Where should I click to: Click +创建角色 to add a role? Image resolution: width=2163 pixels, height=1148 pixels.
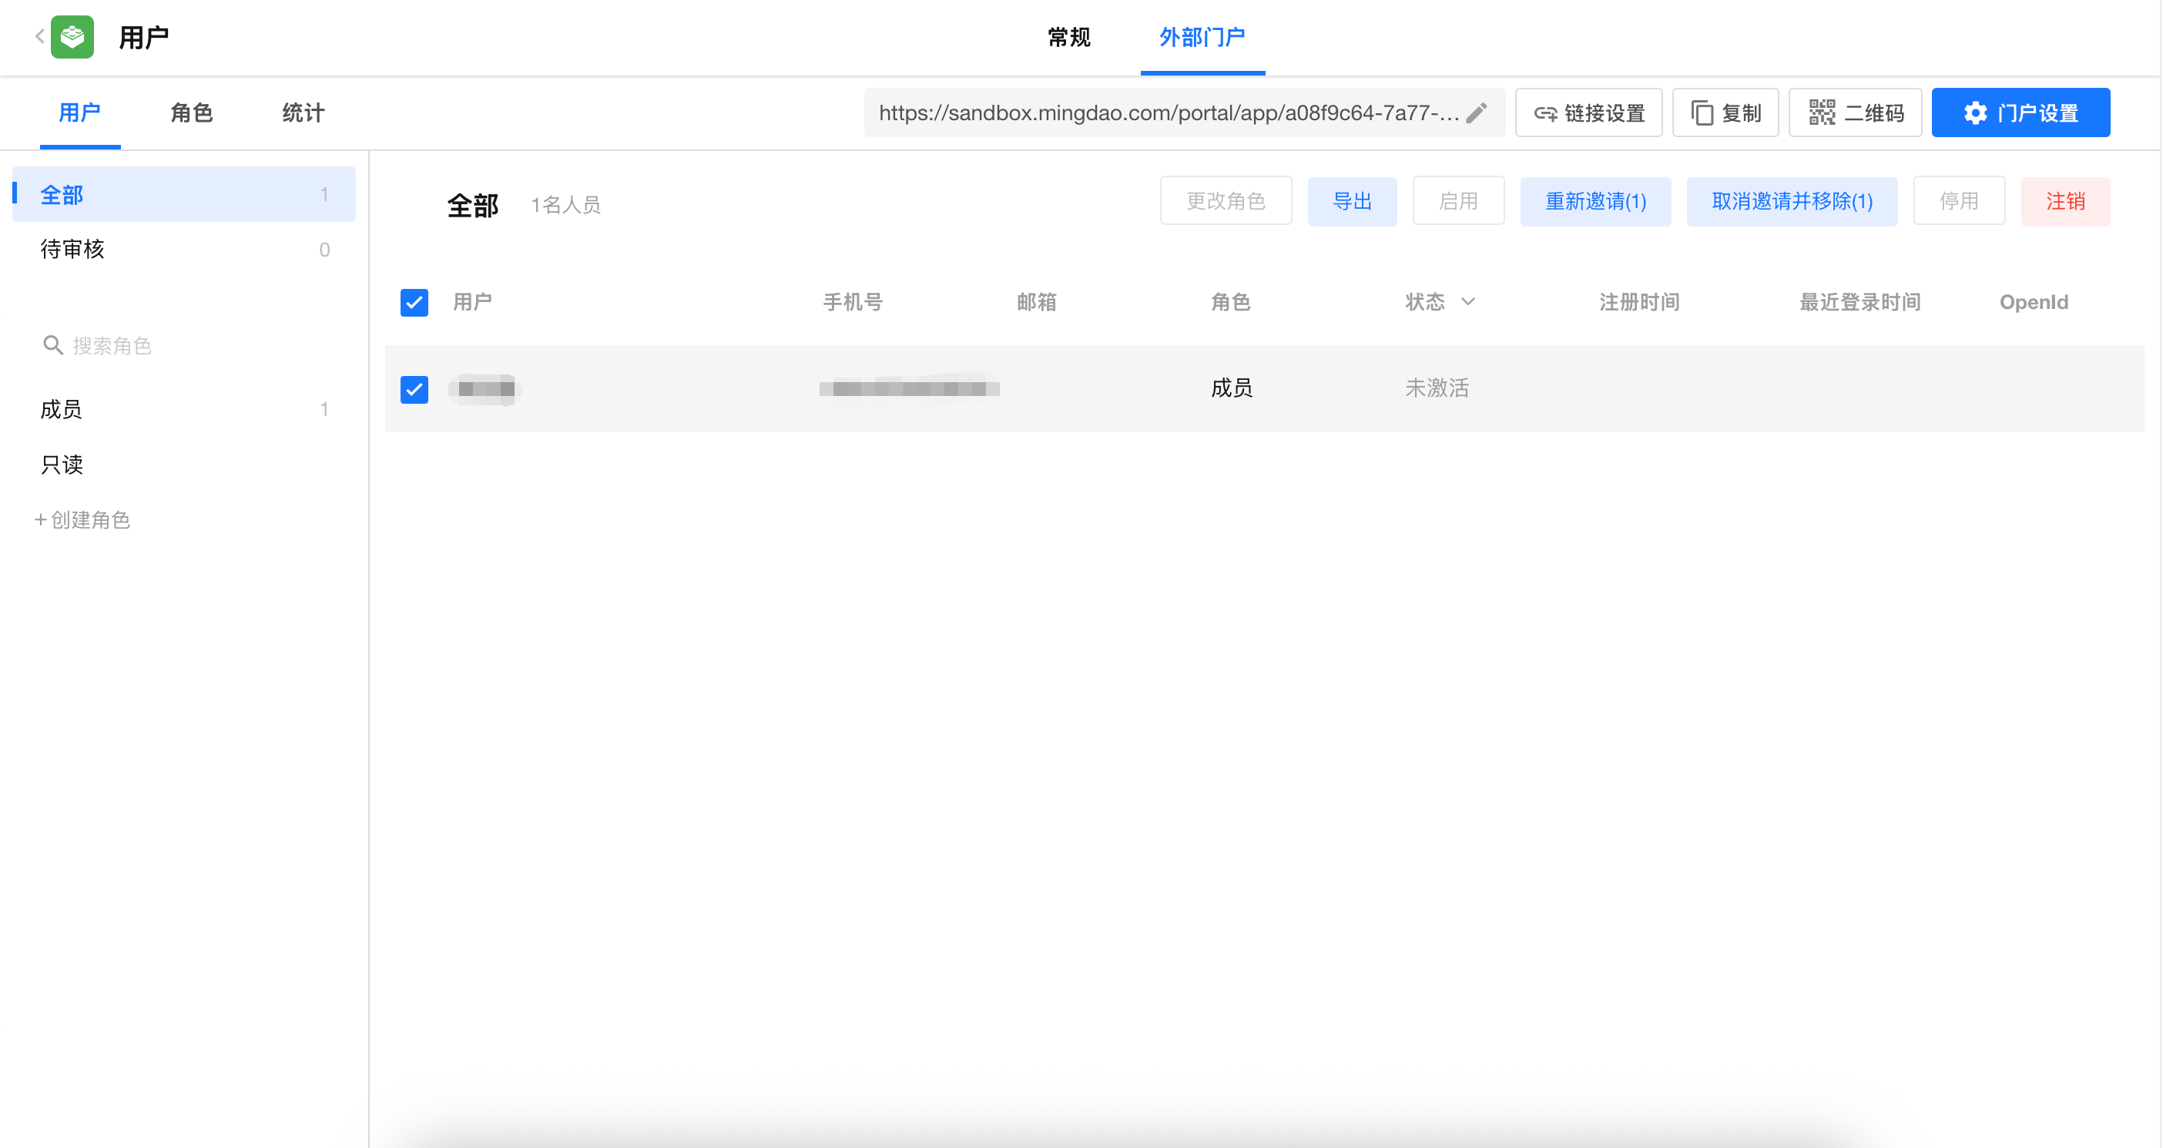[x=82, y=520]
